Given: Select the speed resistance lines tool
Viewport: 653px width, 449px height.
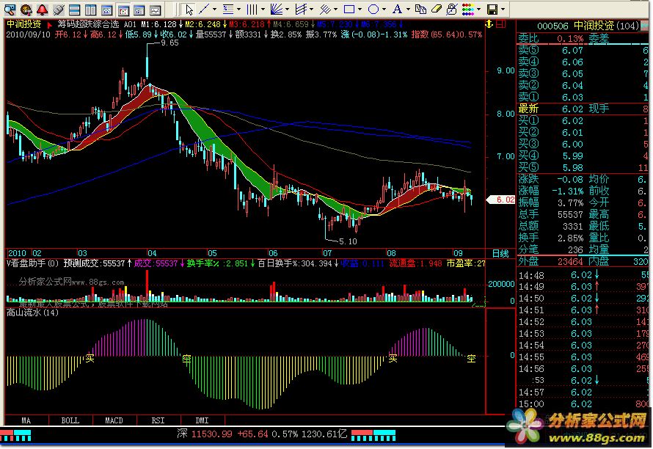Looking at the screenshot, I should pos(301,9).
